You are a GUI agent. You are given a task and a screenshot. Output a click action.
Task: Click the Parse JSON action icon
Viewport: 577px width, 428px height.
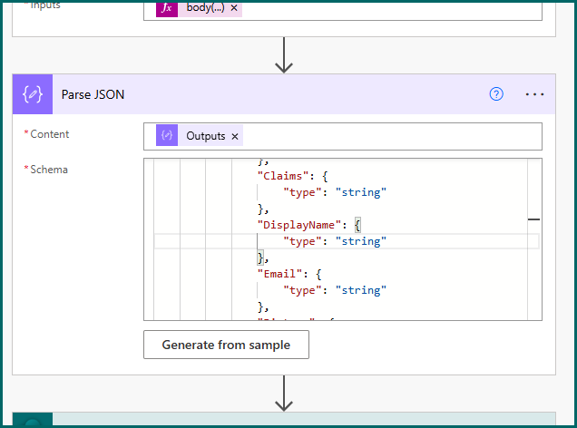(33, 94)
